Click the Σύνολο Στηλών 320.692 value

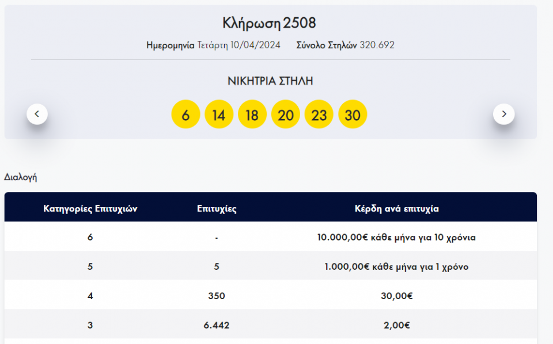pyautogui.click(x=377, y=45)
